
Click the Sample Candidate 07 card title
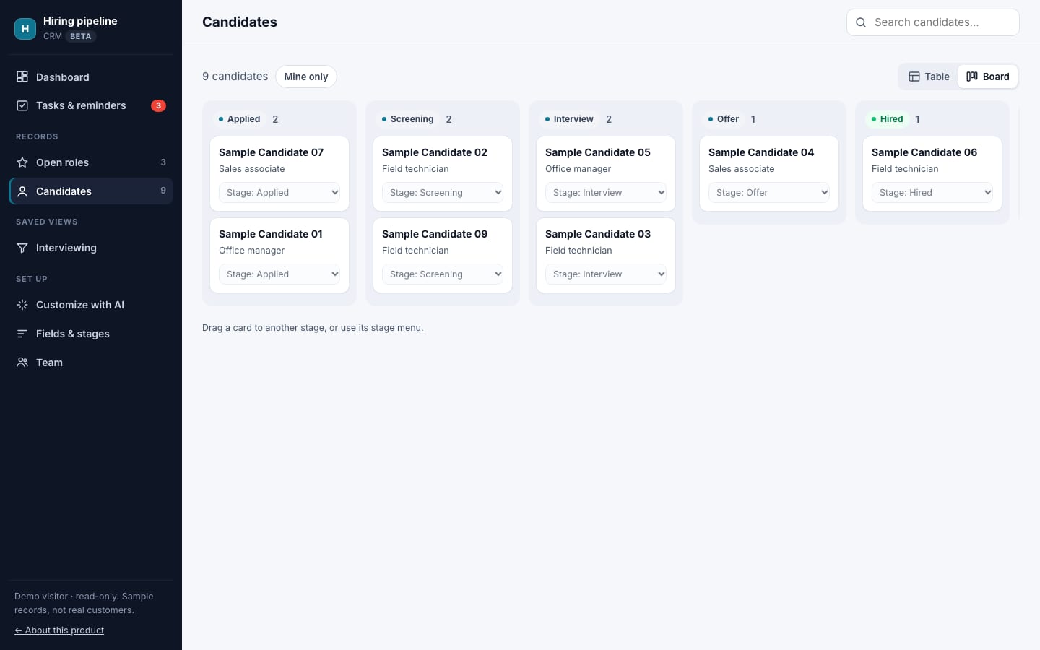[x=271, y=152]
